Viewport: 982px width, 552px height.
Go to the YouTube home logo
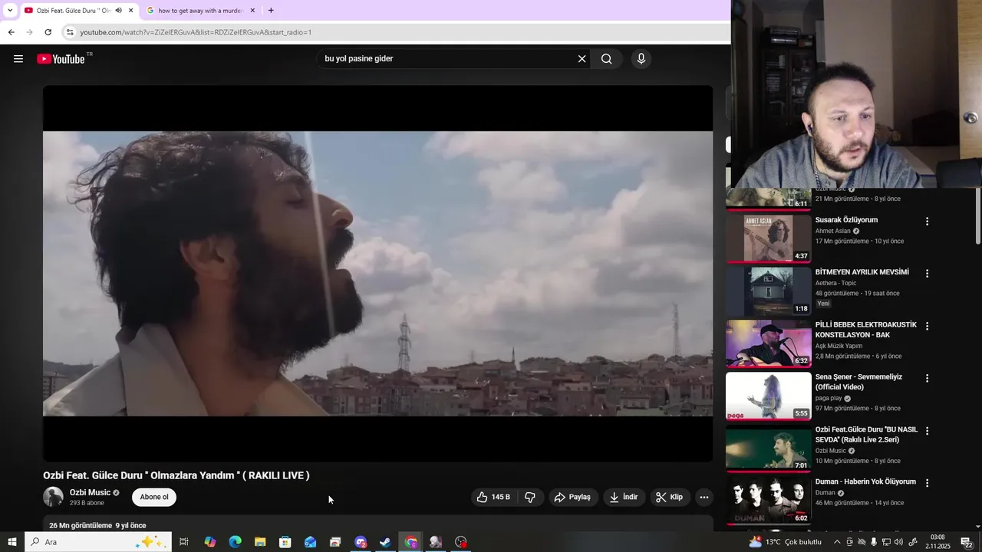[61, 59]
